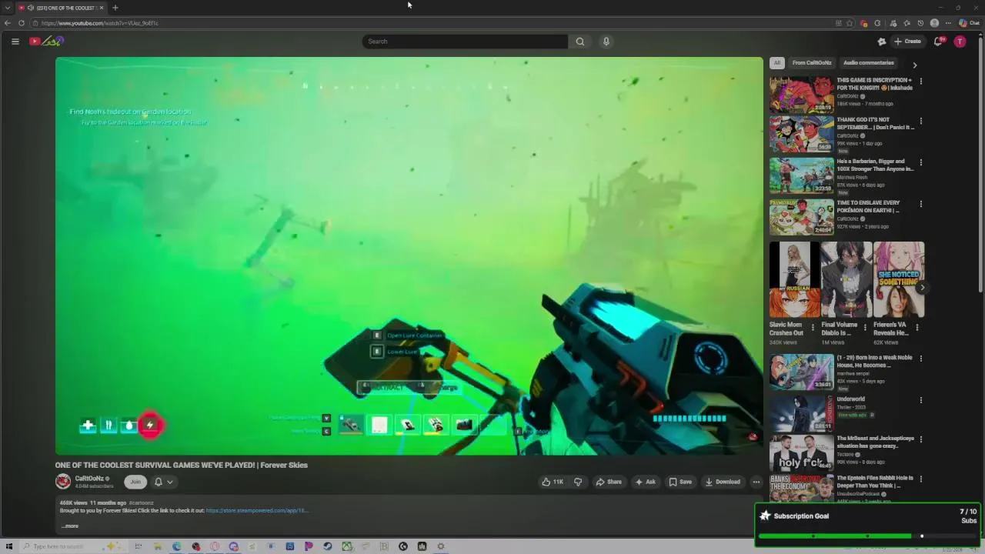Open a new browser tab with plus
The height and width of the screenshot is (554, 985).
[x=115, y=8]
